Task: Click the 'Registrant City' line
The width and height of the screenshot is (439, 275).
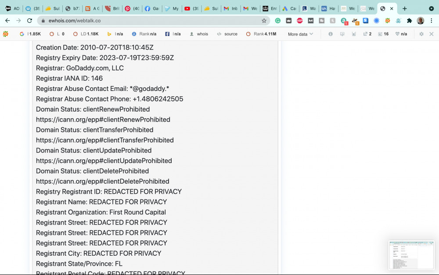Action: click(x=98, y=253)
